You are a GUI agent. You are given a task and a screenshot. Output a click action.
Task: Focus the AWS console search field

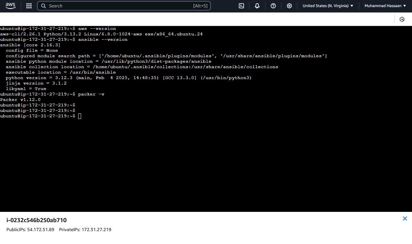pos(124,6)
